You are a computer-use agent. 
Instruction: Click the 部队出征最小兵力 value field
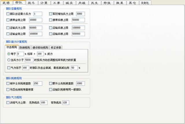(x=38, y=14)
